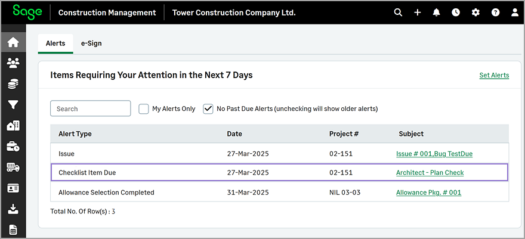525x239 pixels.
Task: Open the settings gear icon
Action: 475,13
